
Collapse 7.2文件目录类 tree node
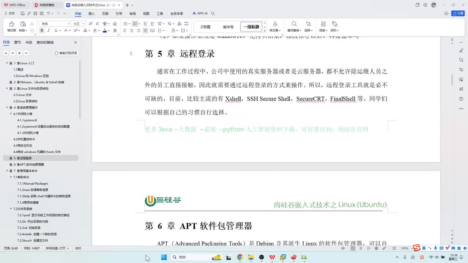coord(11,209)
